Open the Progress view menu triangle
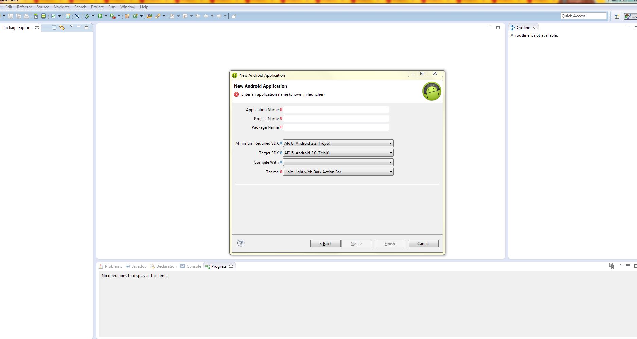This screenshot has height=339, width=637. pyautogui.click(x=621, y=265)
